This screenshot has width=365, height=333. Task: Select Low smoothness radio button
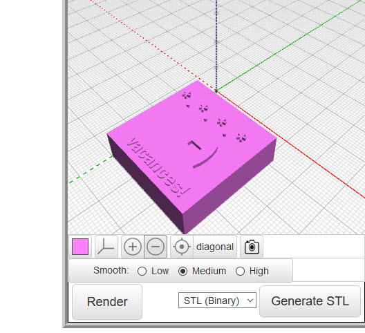pos(142,271)
